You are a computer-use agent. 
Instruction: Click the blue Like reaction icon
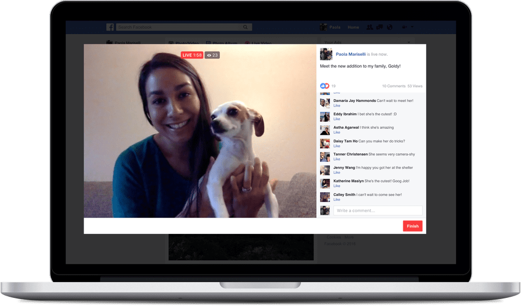322,86
